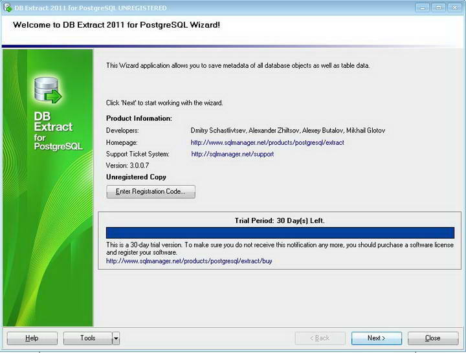Image resolution: width=466 pixels, height=353 pixels.
Task: Click the Tools button
Action: 87,338
